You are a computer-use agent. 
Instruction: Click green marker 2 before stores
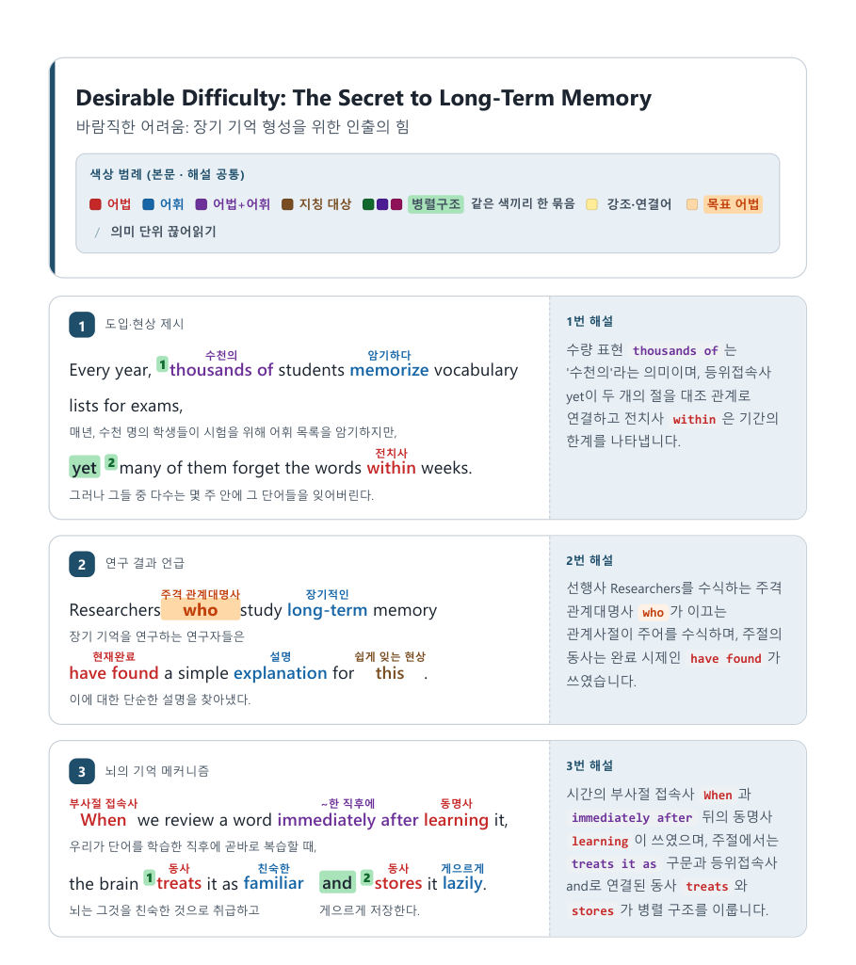pyautogui.click(x=366, y=877)
